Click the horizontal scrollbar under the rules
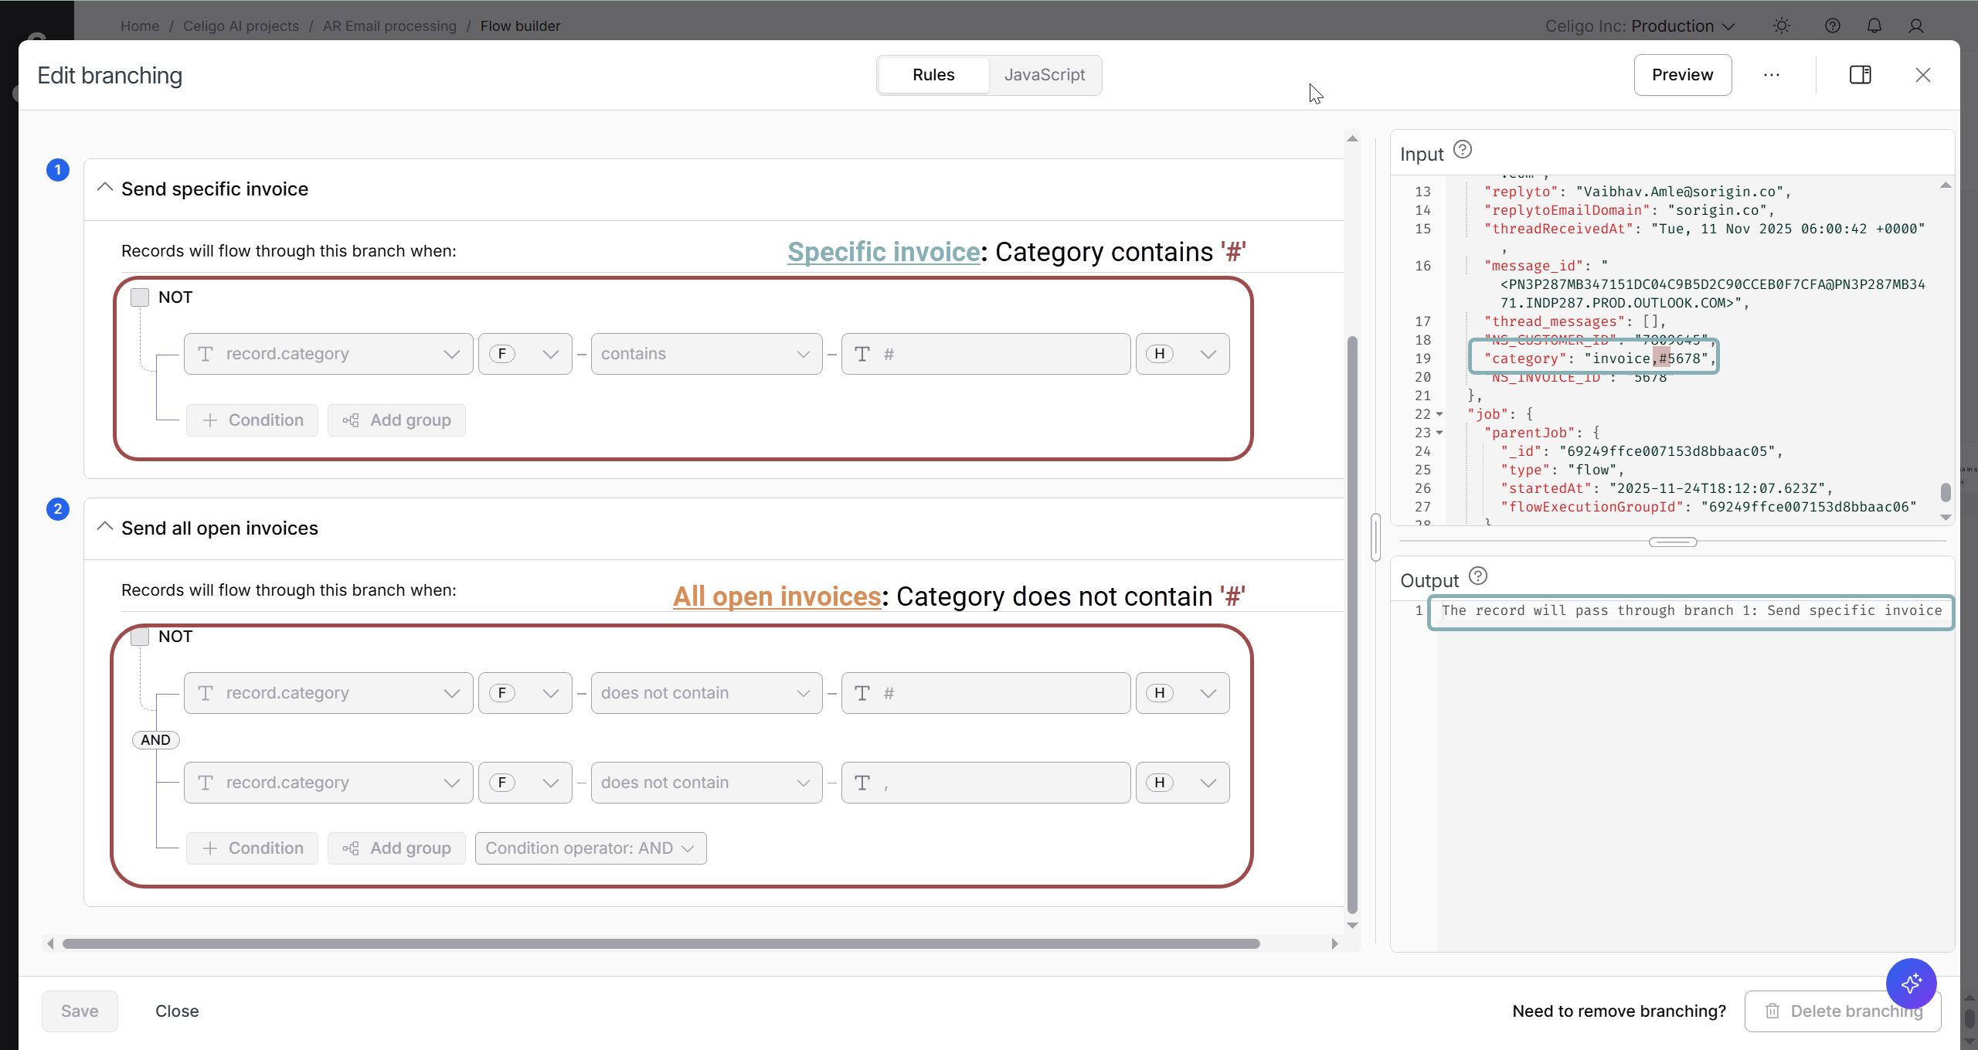This screenshot has height=1050, width=1978. [x=661, y=943]
